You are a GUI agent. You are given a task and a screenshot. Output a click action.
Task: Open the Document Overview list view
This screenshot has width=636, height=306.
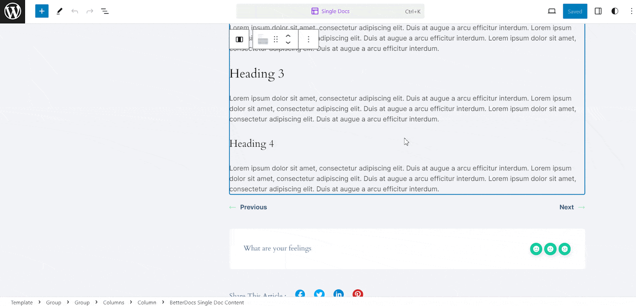(105, 11)
